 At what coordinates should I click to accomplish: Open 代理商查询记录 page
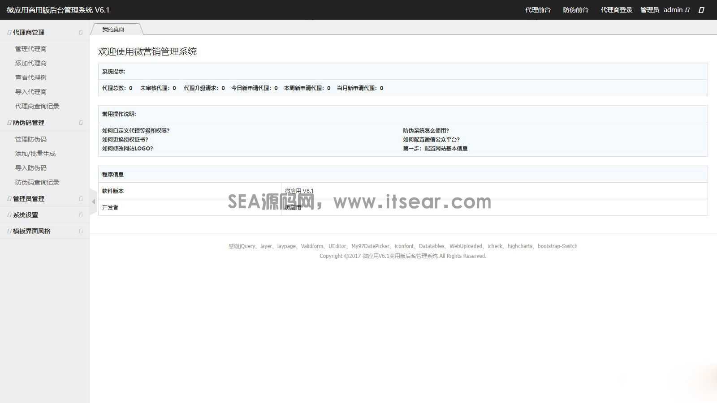pyautogui.click(x=37, y=106)
